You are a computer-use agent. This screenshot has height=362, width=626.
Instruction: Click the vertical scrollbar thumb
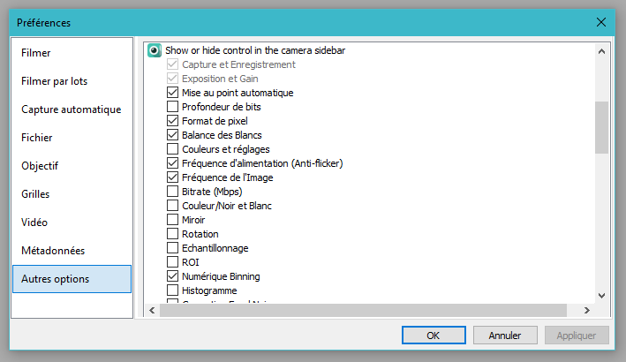(602, 127)
